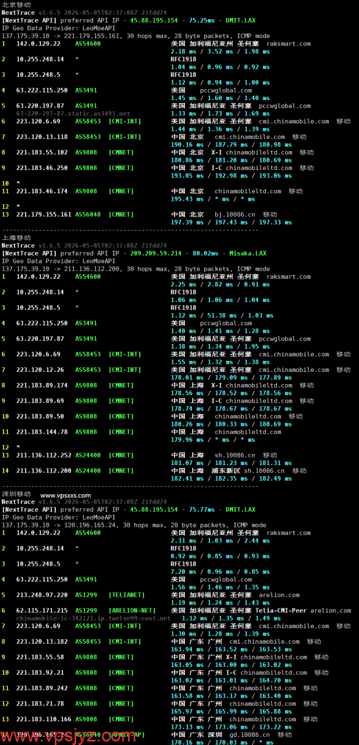This screenshot has height=745, width=359.
Task: Select hop IP 221.183.89.242
Action: [42, 688]
